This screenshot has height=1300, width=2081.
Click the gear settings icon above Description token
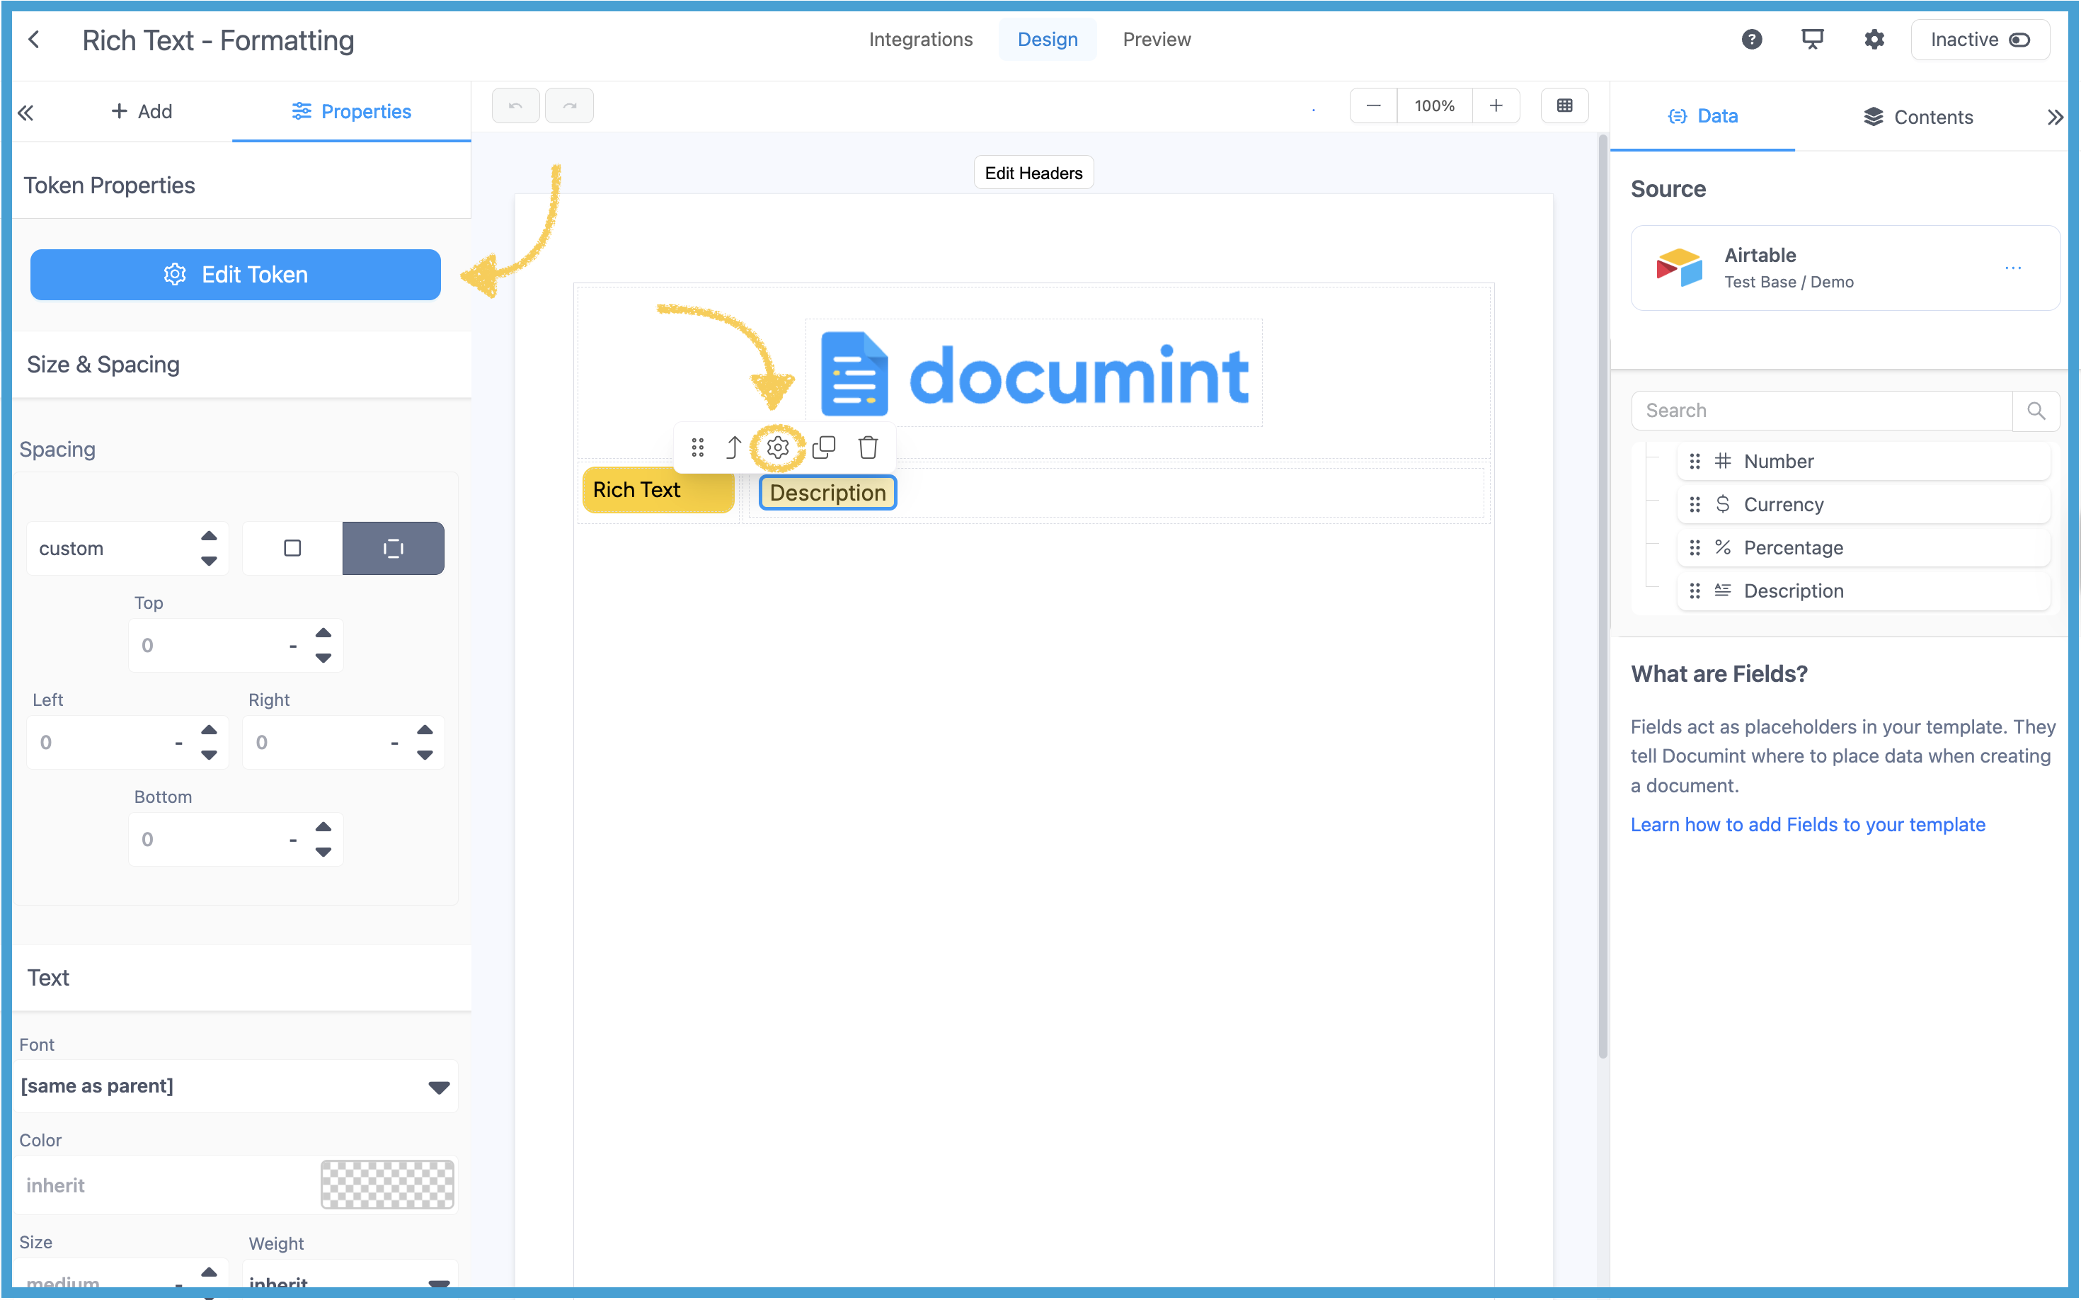(x=777, y=447)
